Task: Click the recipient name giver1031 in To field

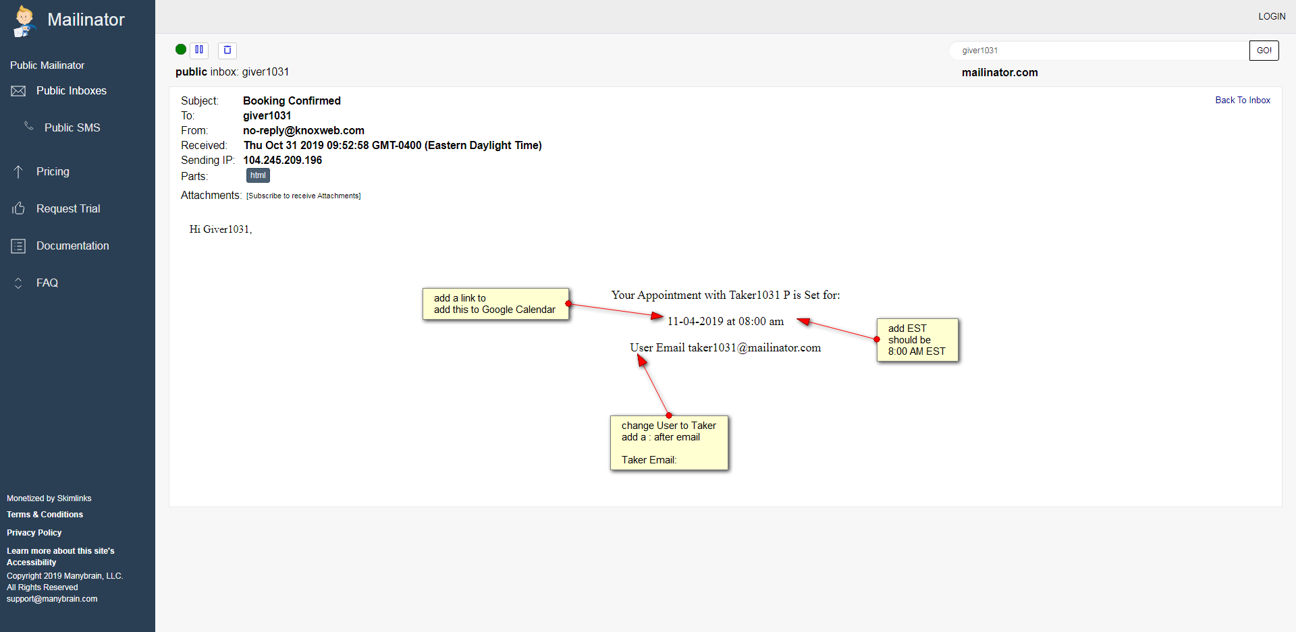Action: pyautogui.click(x=267, y=116)
